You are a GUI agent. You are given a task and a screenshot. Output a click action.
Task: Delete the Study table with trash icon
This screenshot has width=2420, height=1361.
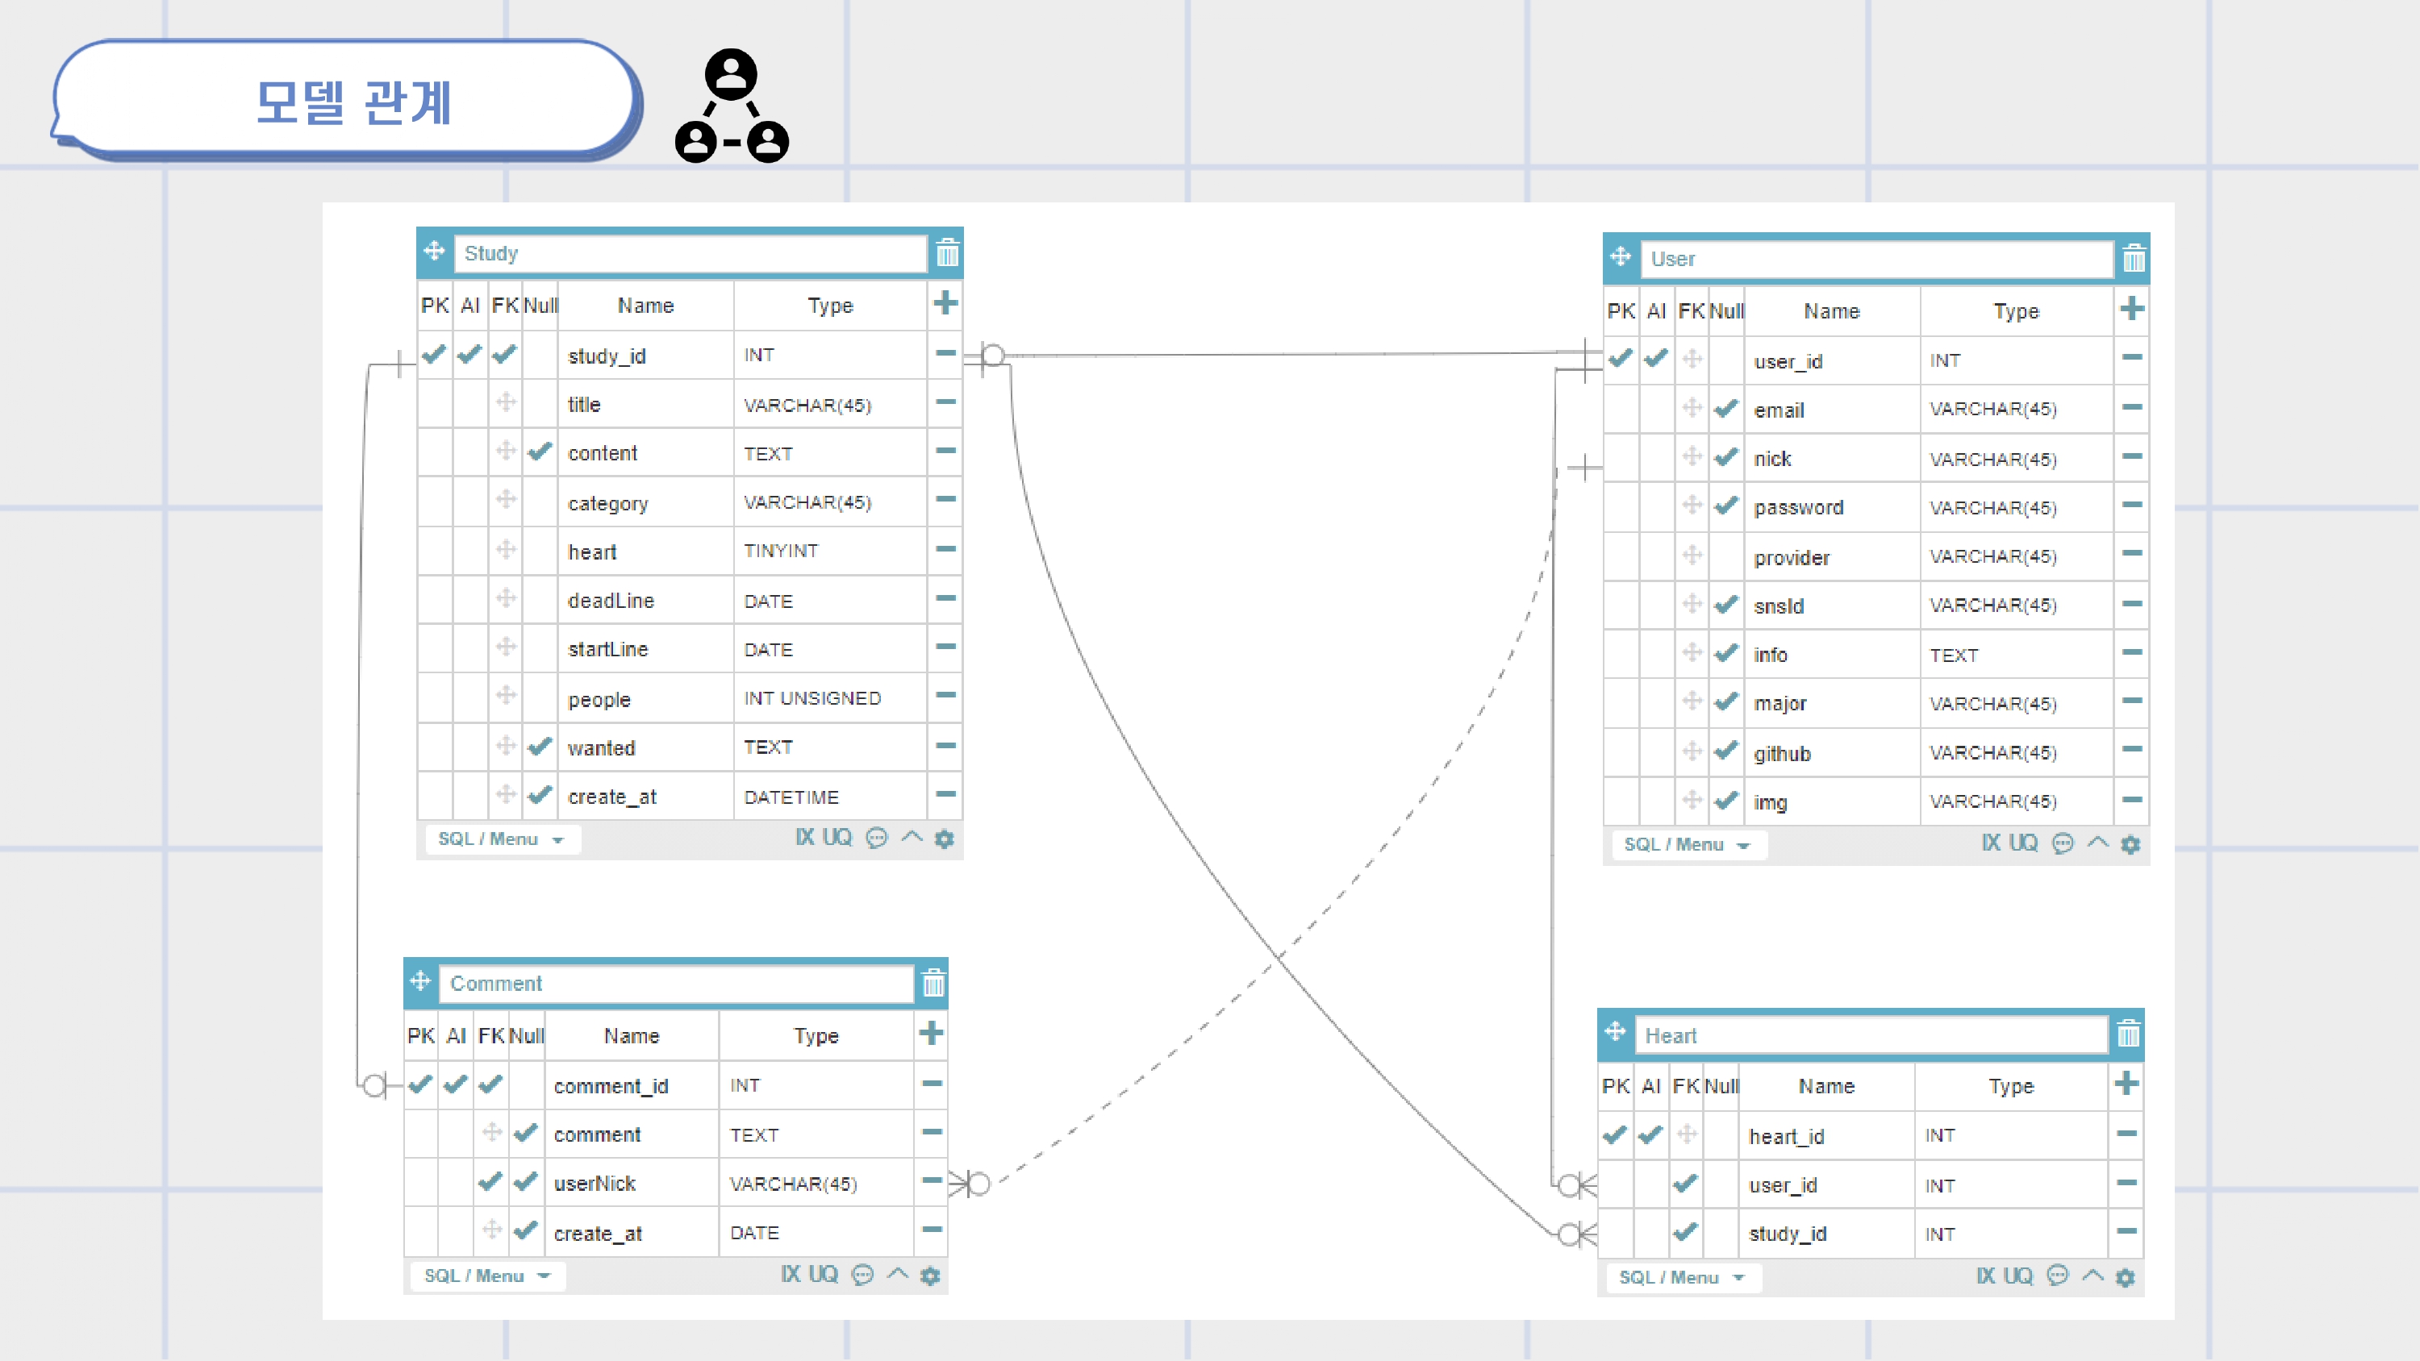(947, 252)
